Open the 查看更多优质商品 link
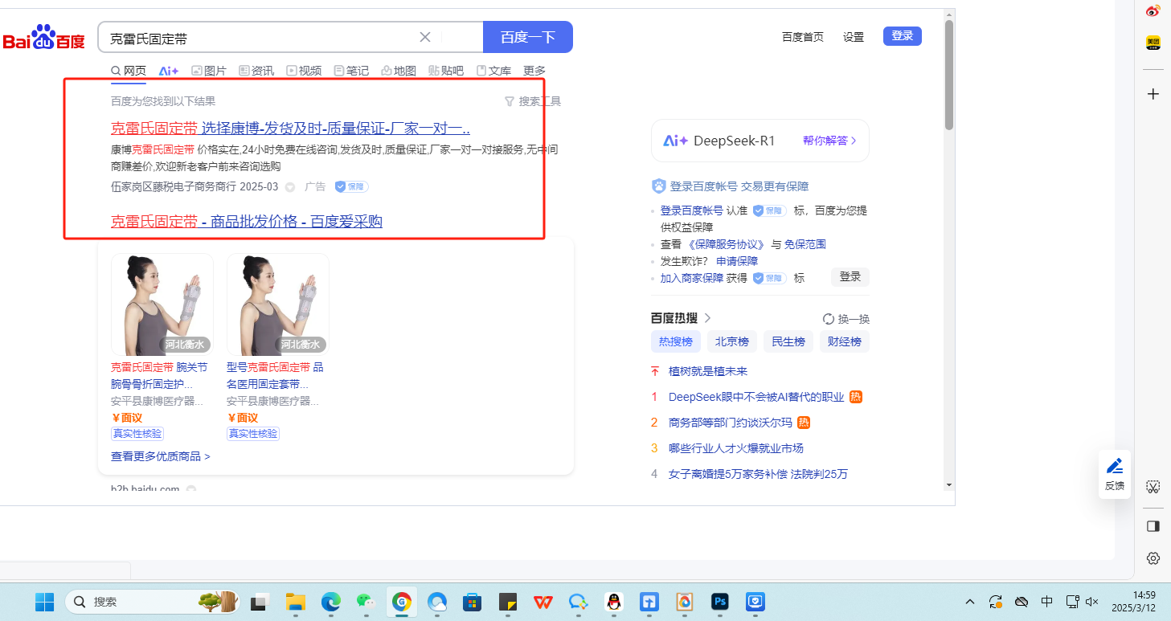The height and width of the screenshot is (621, 1171). (x=161, y=456)
